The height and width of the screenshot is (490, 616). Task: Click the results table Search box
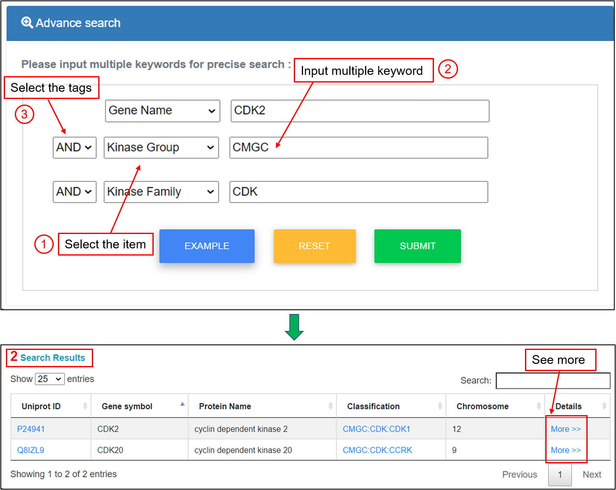(552, 381)
